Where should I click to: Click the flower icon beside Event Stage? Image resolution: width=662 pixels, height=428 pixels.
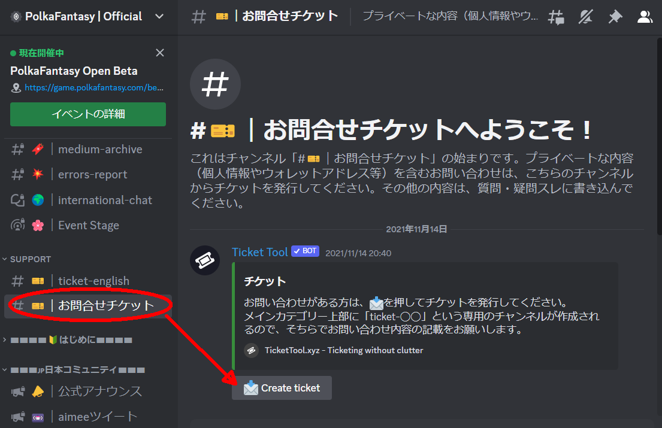pos(38,226)
